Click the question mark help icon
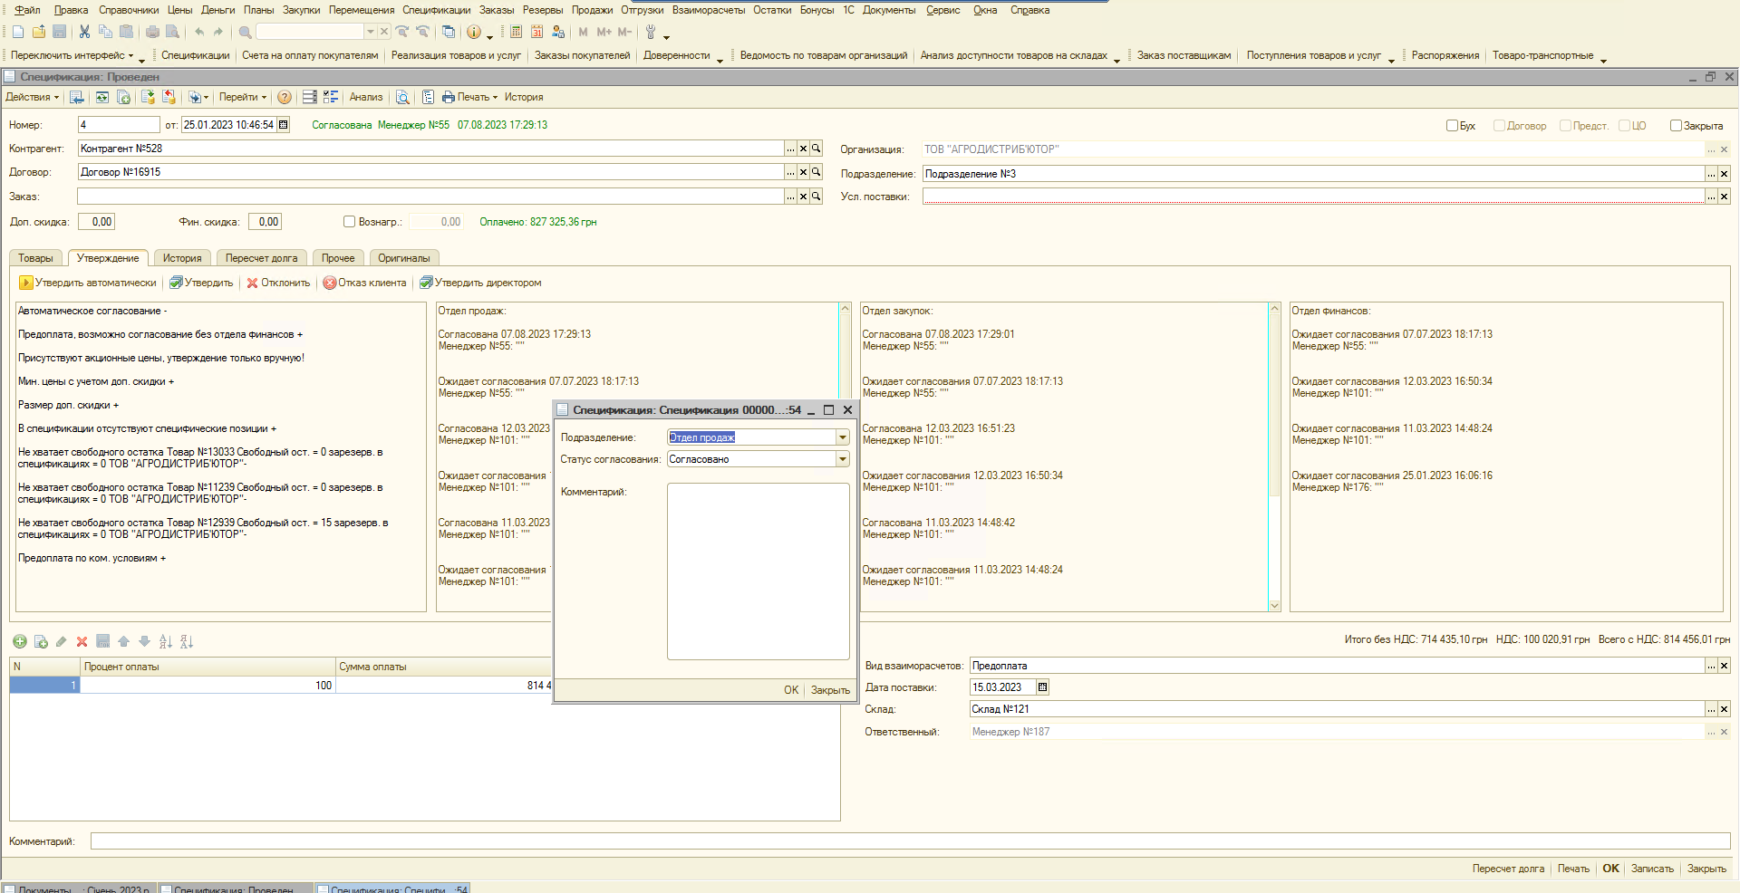The height and width of the screenshot is (893, 1740). click(285, 97)
